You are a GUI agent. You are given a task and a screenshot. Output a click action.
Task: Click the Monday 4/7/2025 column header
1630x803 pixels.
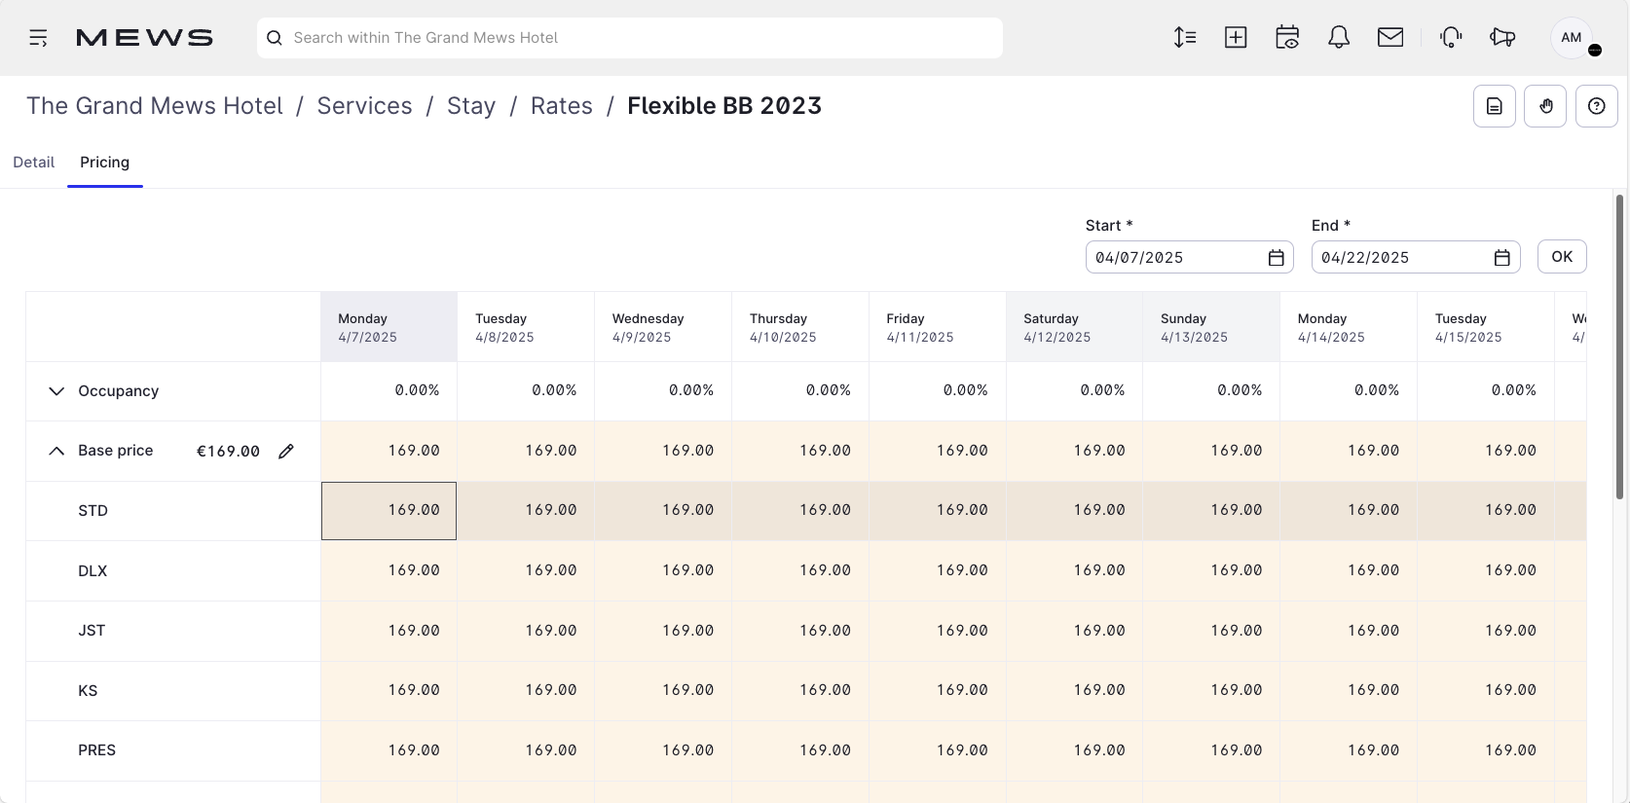(389, 327)
